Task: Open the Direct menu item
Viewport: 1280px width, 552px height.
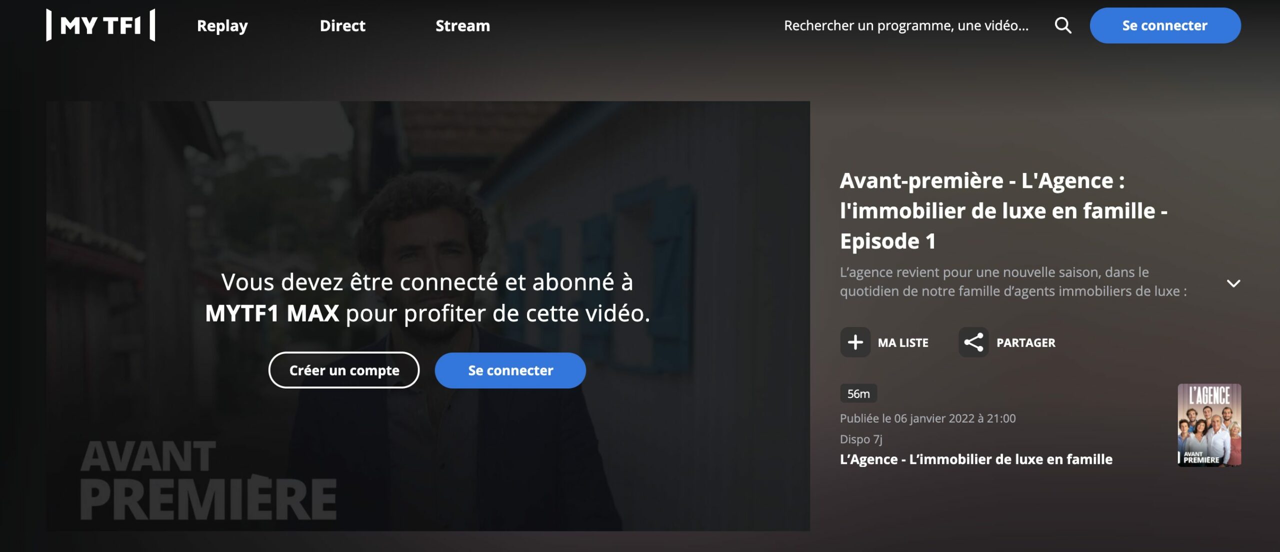Action: [x=342, y=25]
